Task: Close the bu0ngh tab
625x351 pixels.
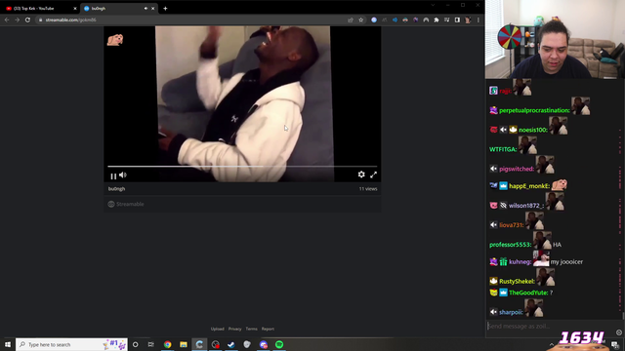Action: click(x=152, y=9)
